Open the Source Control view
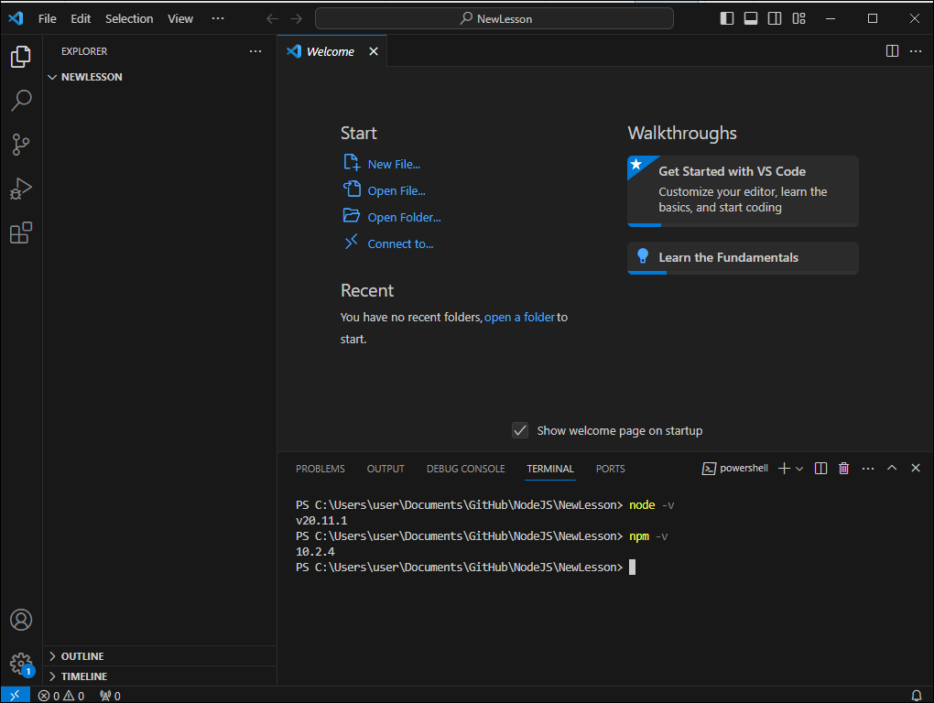 coord(21,144)
